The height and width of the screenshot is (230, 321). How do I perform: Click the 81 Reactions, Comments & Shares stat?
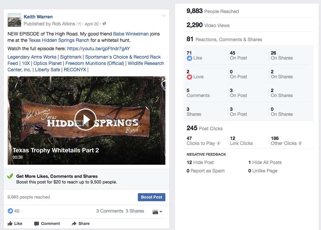(224, 39)
